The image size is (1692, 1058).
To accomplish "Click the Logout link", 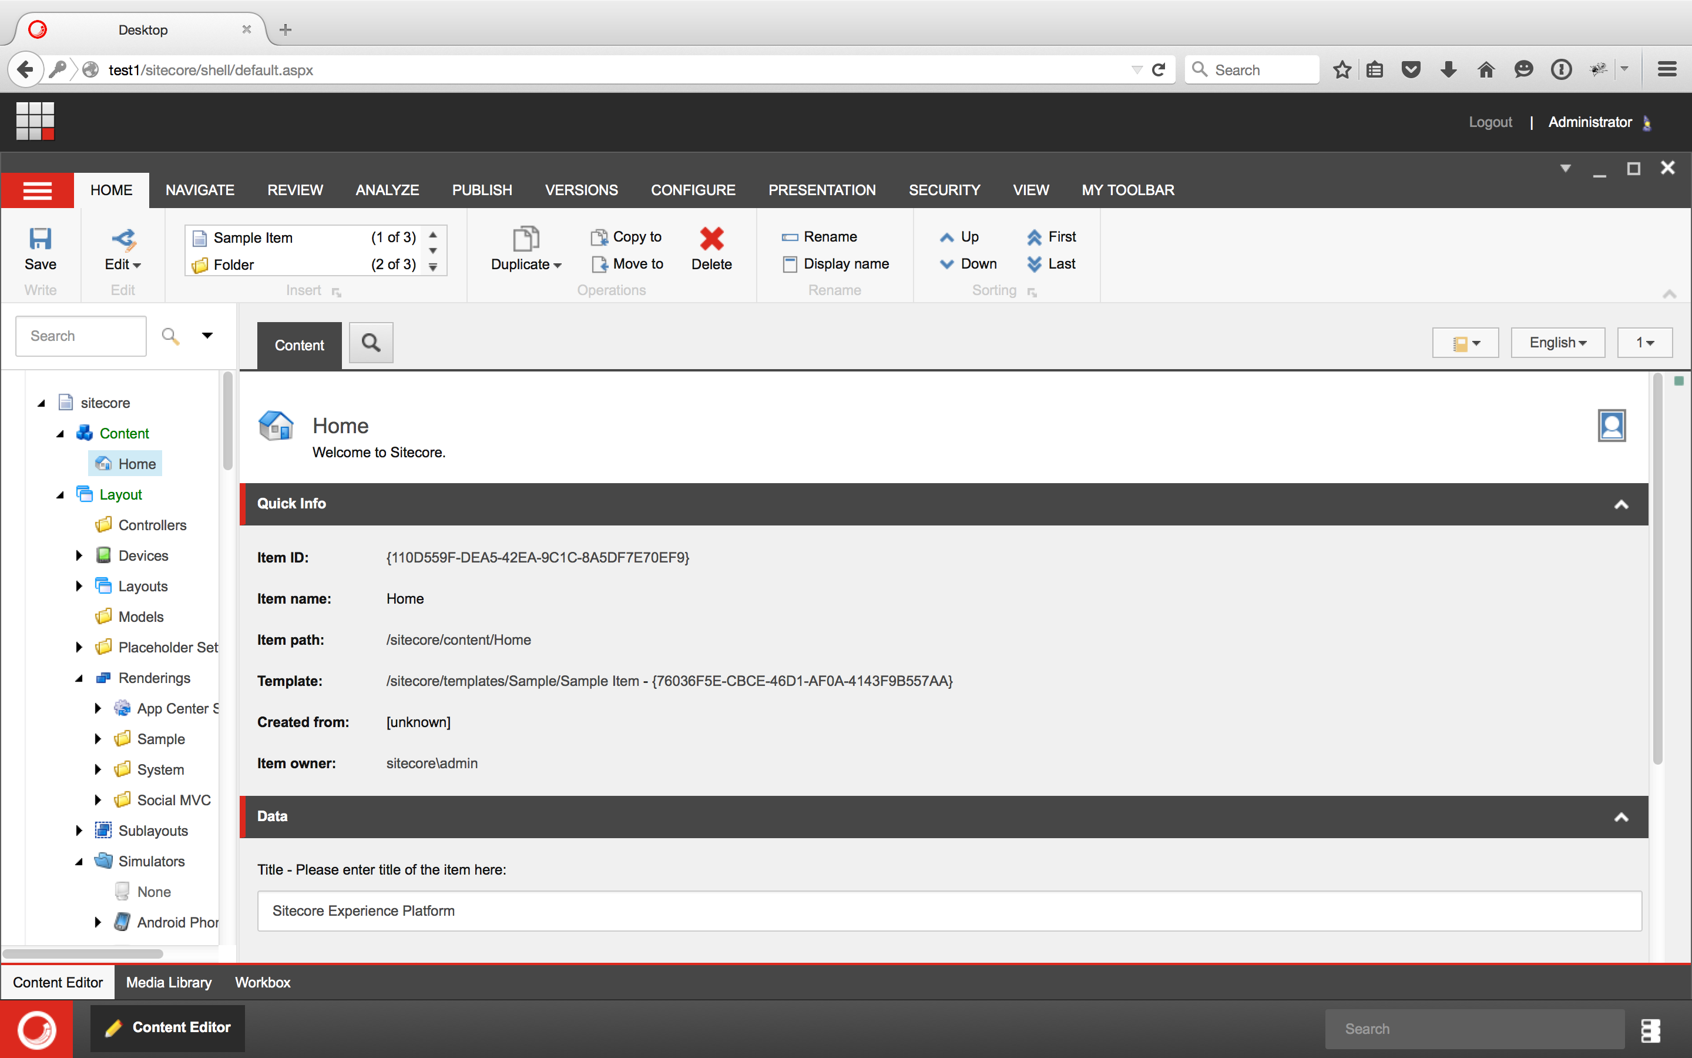I will click(1490, 122).
